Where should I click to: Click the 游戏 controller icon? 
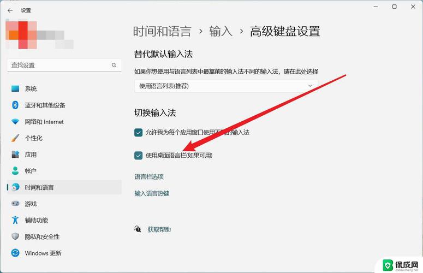pos(15,204)
